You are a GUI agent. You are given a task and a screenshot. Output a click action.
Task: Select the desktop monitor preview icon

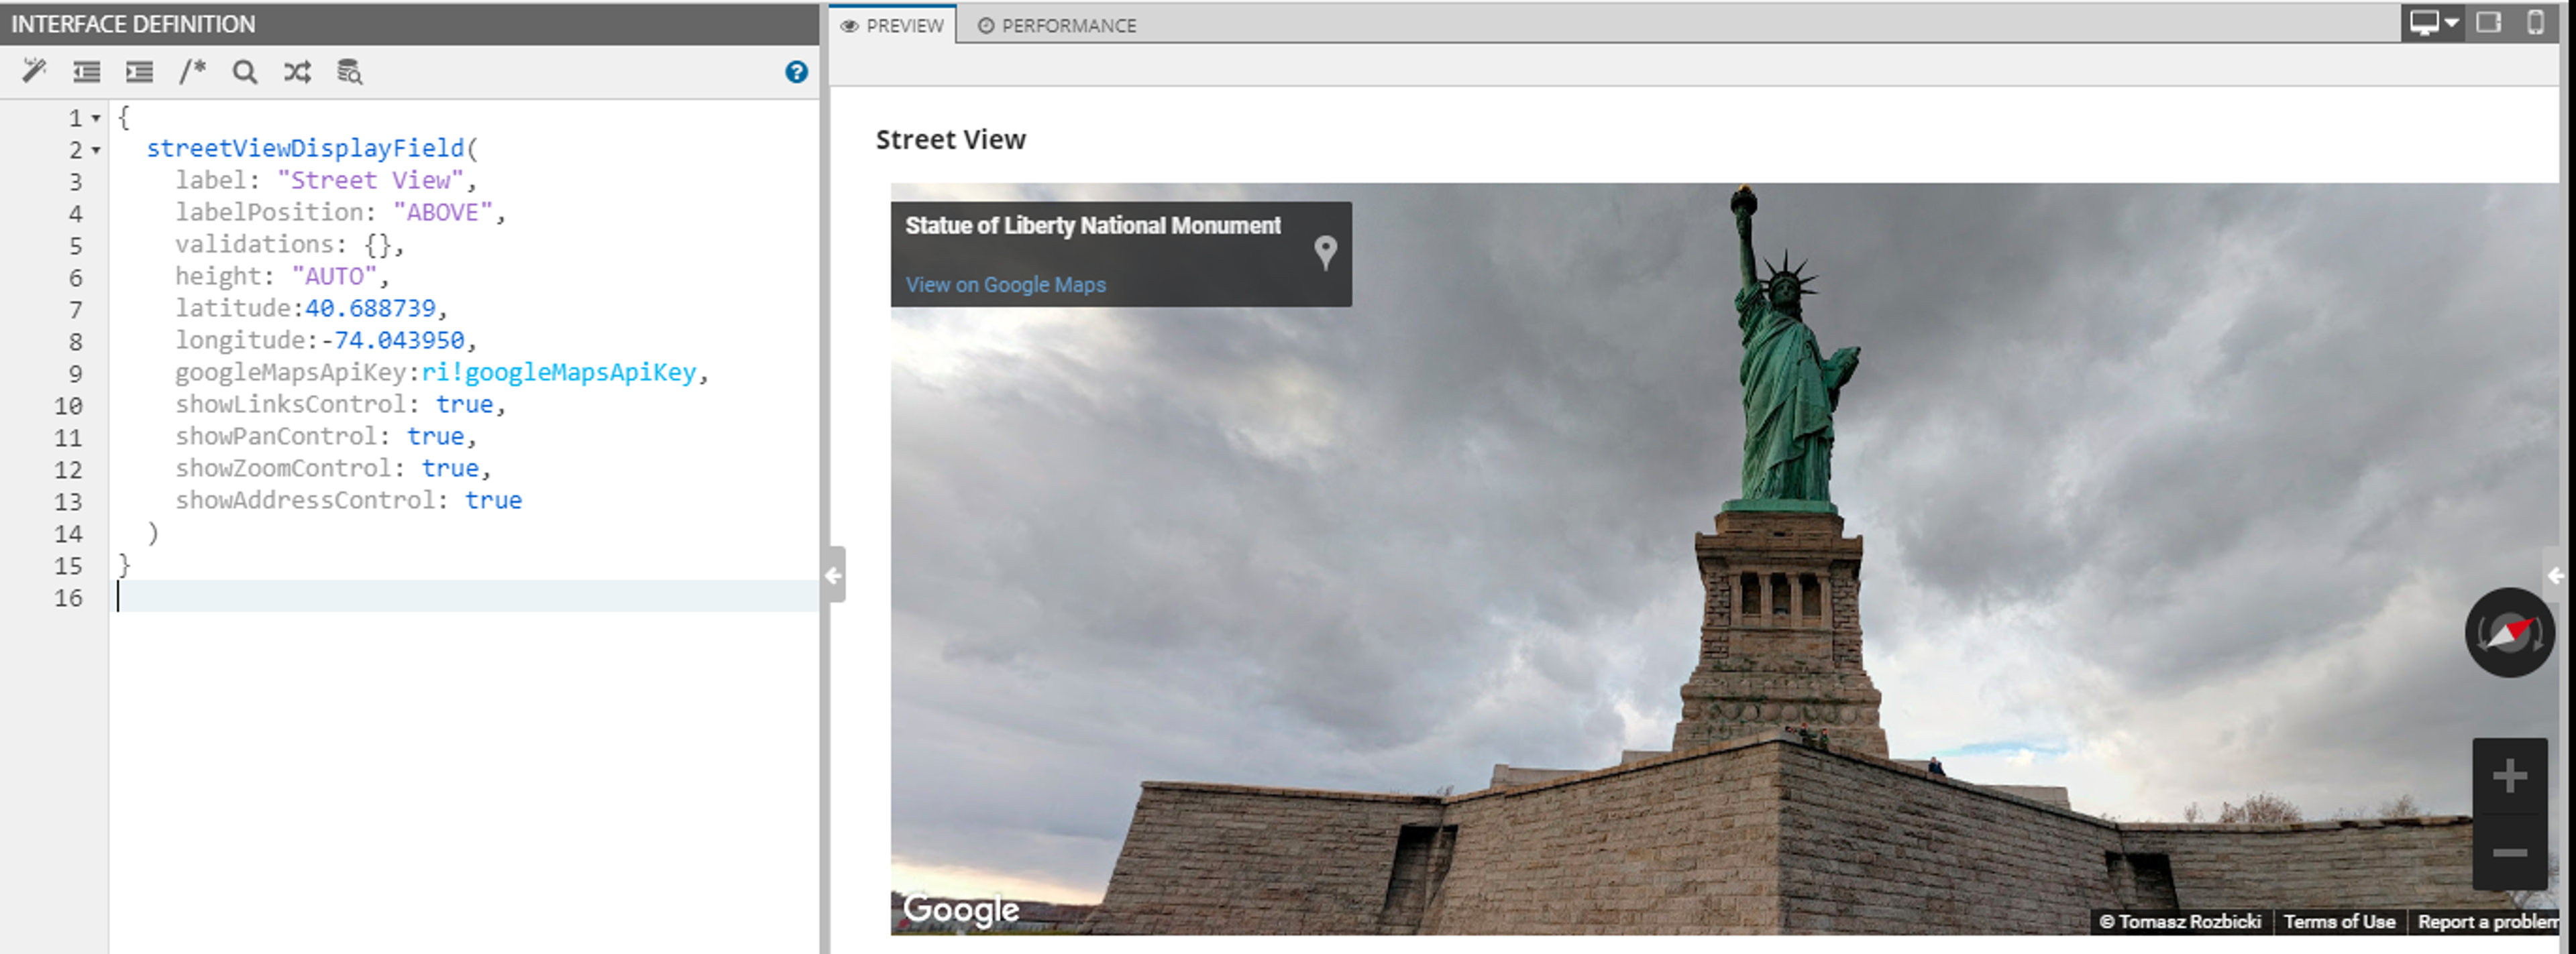[2424, 22]
